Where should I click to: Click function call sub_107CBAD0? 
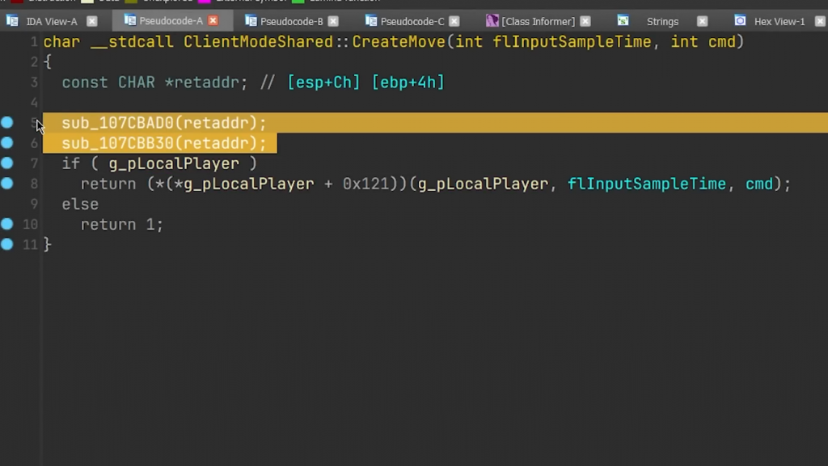[x=118, y=123]
